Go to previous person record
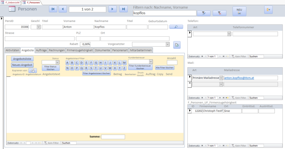Viewport: 285px width, 149px height. tap(63, 9)
